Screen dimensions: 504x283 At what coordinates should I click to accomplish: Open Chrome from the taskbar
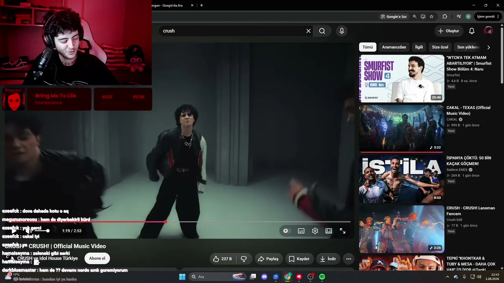[287, 277]
